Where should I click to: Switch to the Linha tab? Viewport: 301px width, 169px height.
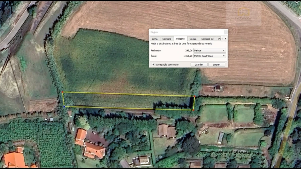tap(155, 39)
